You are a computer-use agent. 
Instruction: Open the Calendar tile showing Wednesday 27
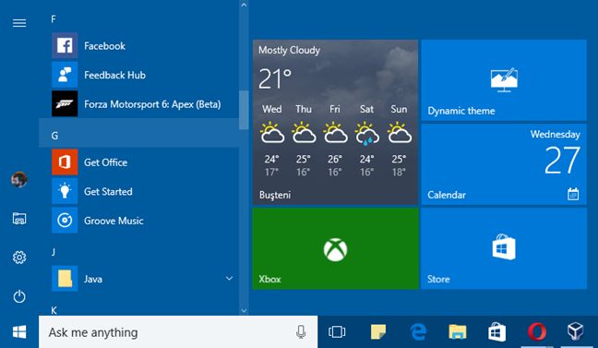point(504,164)
